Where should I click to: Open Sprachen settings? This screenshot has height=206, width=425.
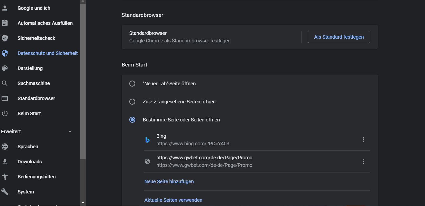[28, 147]
